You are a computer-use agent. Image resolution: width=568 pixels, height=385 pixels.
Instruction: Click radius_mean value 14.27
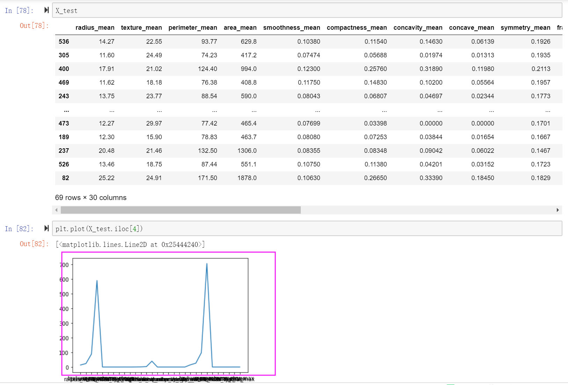[x=107, y=42]
